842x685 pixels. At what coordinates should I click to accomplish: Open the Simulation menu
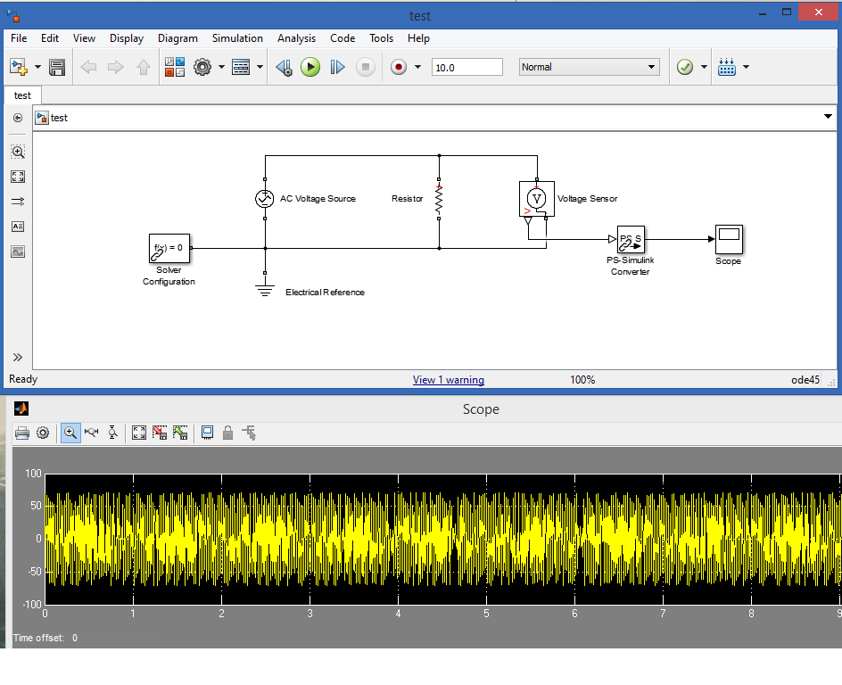(x=237, y=38)
